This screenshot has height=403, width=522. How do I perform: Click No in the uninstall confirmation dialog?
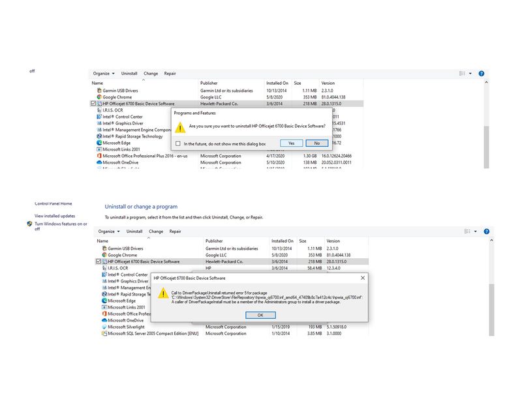pos(317,143)
